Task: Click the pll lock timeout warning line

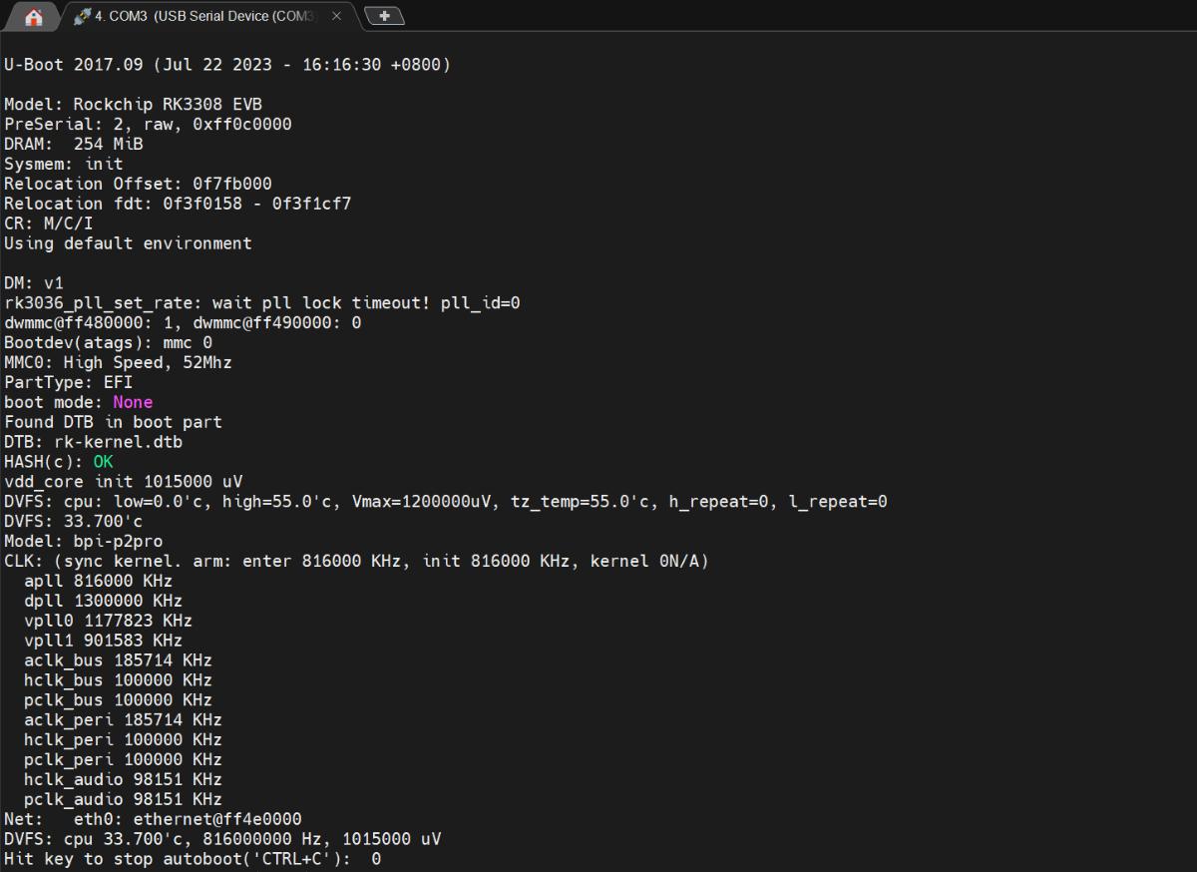Action: 262,302
